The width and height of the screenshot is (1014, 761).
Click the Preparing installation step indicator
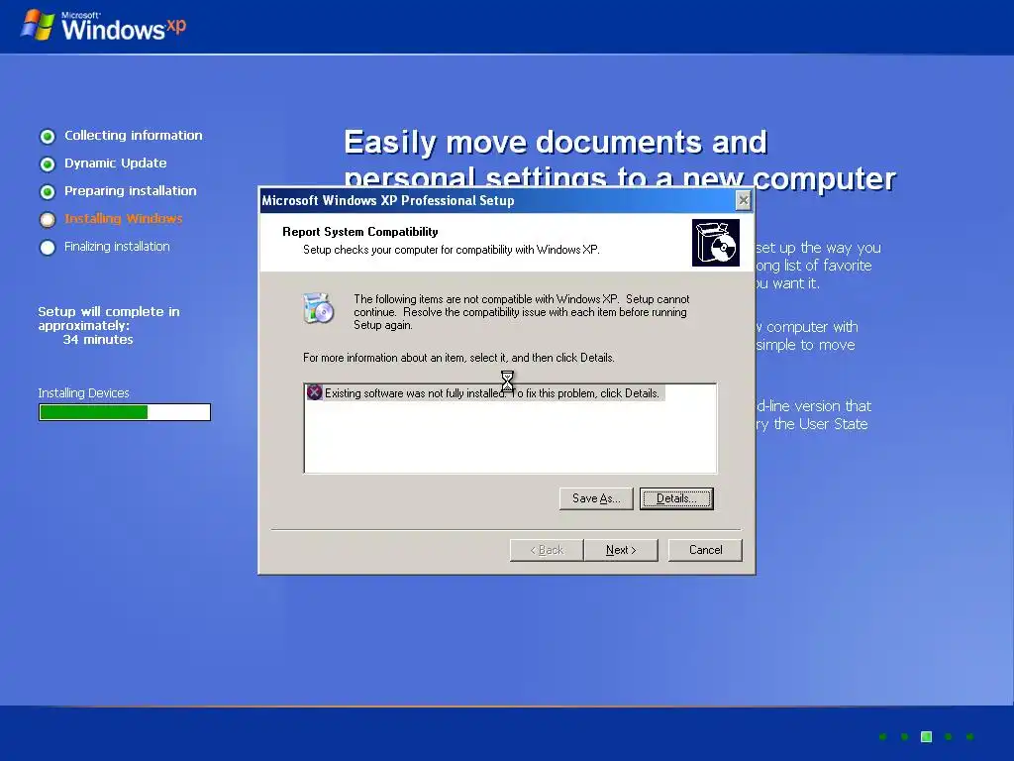48,191
